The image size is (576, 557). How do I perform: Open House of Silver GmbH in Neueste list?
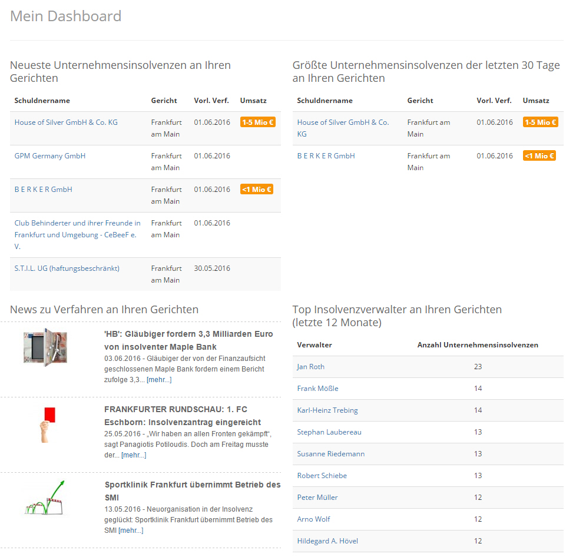(x=66, y=122)
